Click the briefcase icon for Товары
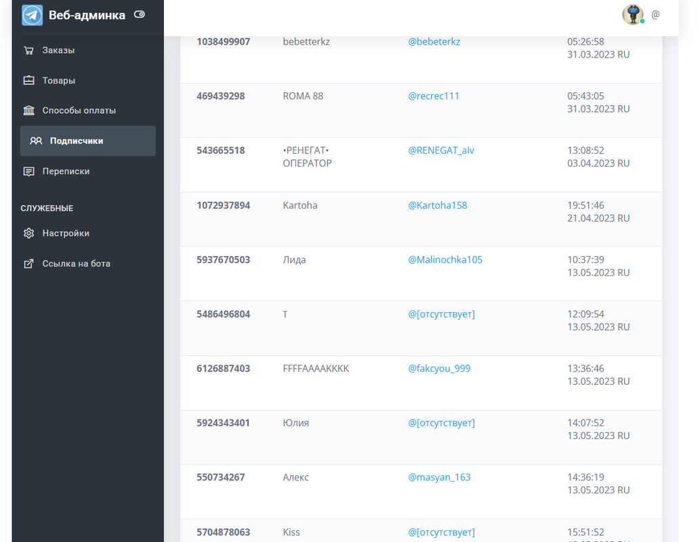This screenshot has height=542, width=698. pyautogui.click(x=29, y=80)
